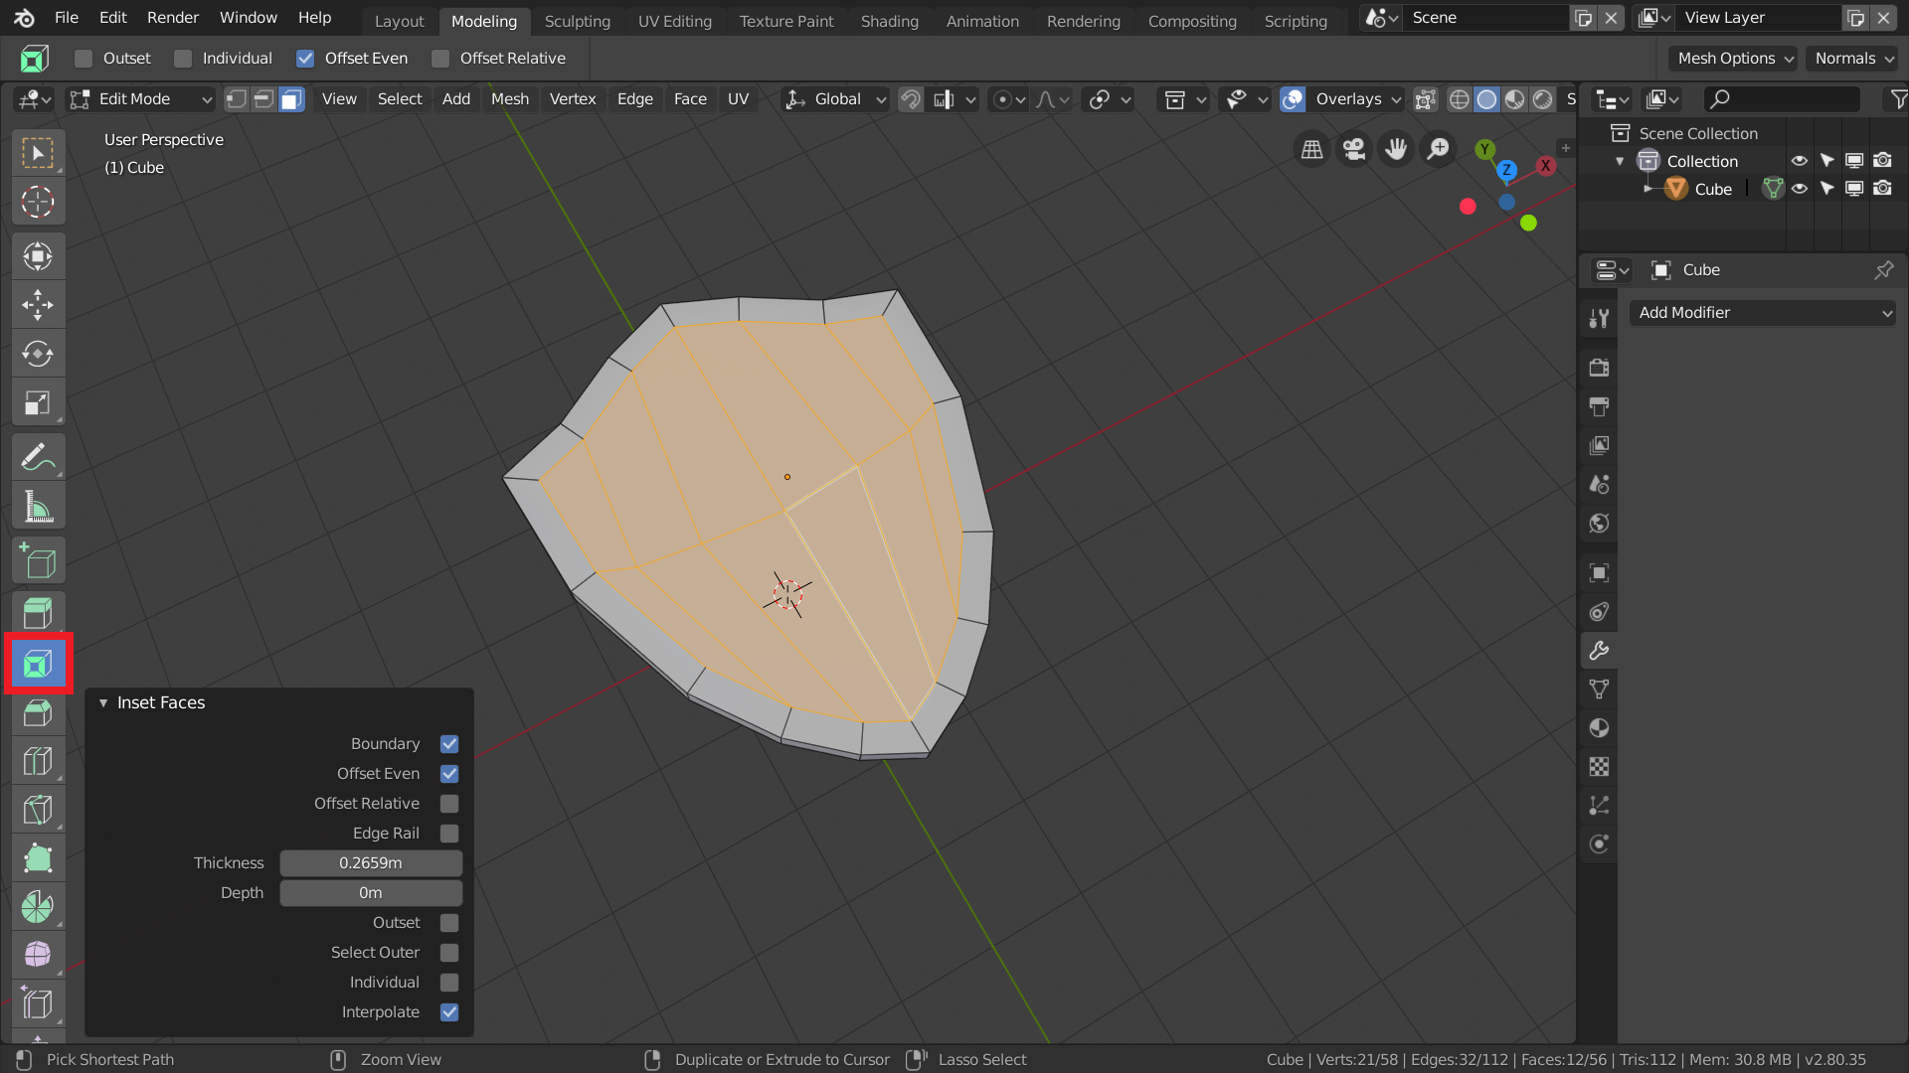Switch to orthographic grid view icon
This screenshot has width=1909, height=1073.
[1312, 149]
